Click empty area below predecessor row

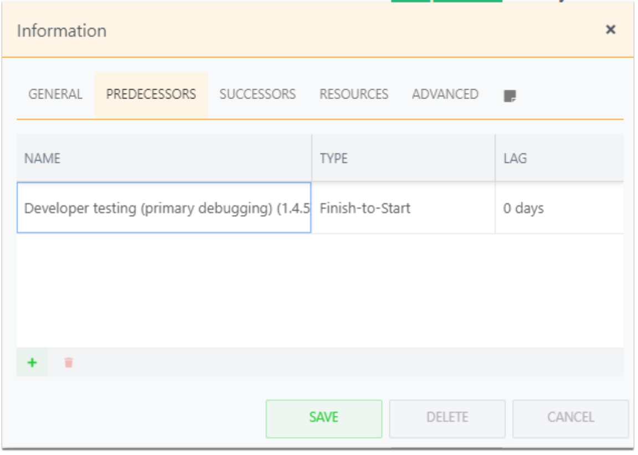[320, 290]
